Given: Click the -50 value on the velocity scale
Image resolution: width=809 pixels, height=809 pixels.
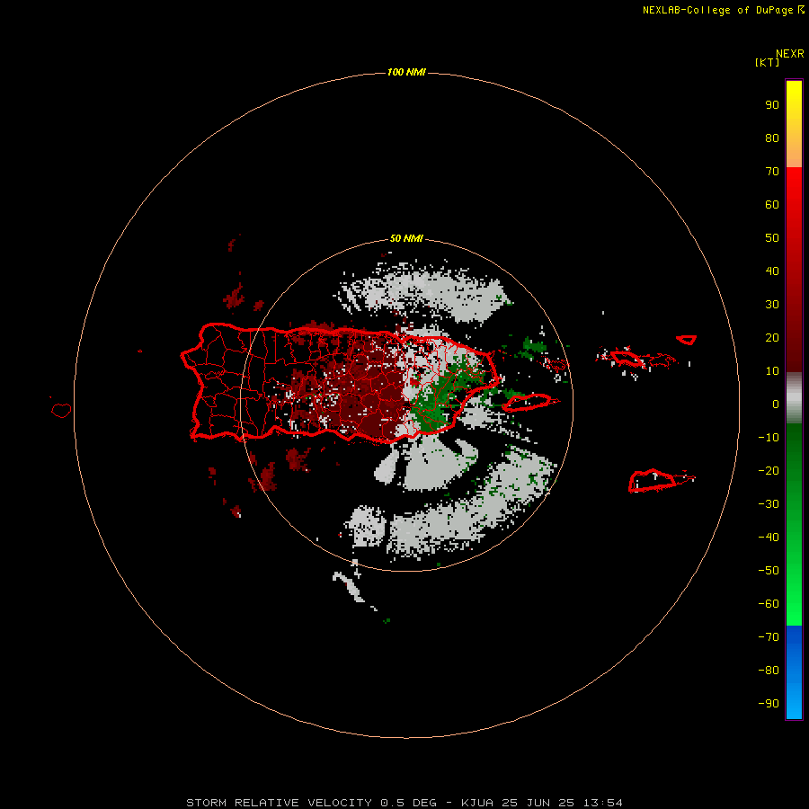Looking at the screenshot, I should 769,571.
